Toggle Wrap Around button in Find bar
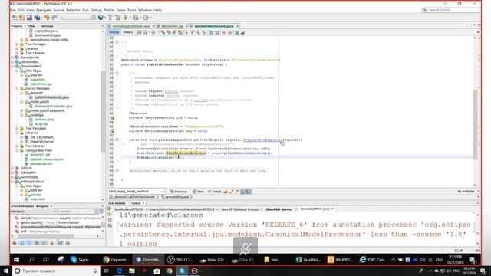Viewport: 491px width, 276px height. 249,191
